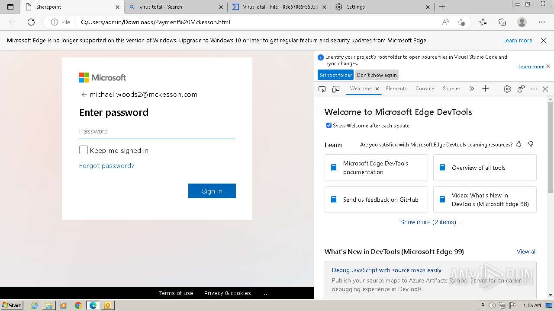Click Set root folder button
This screenshot has height=311, width=554.
tap(335, 75)
